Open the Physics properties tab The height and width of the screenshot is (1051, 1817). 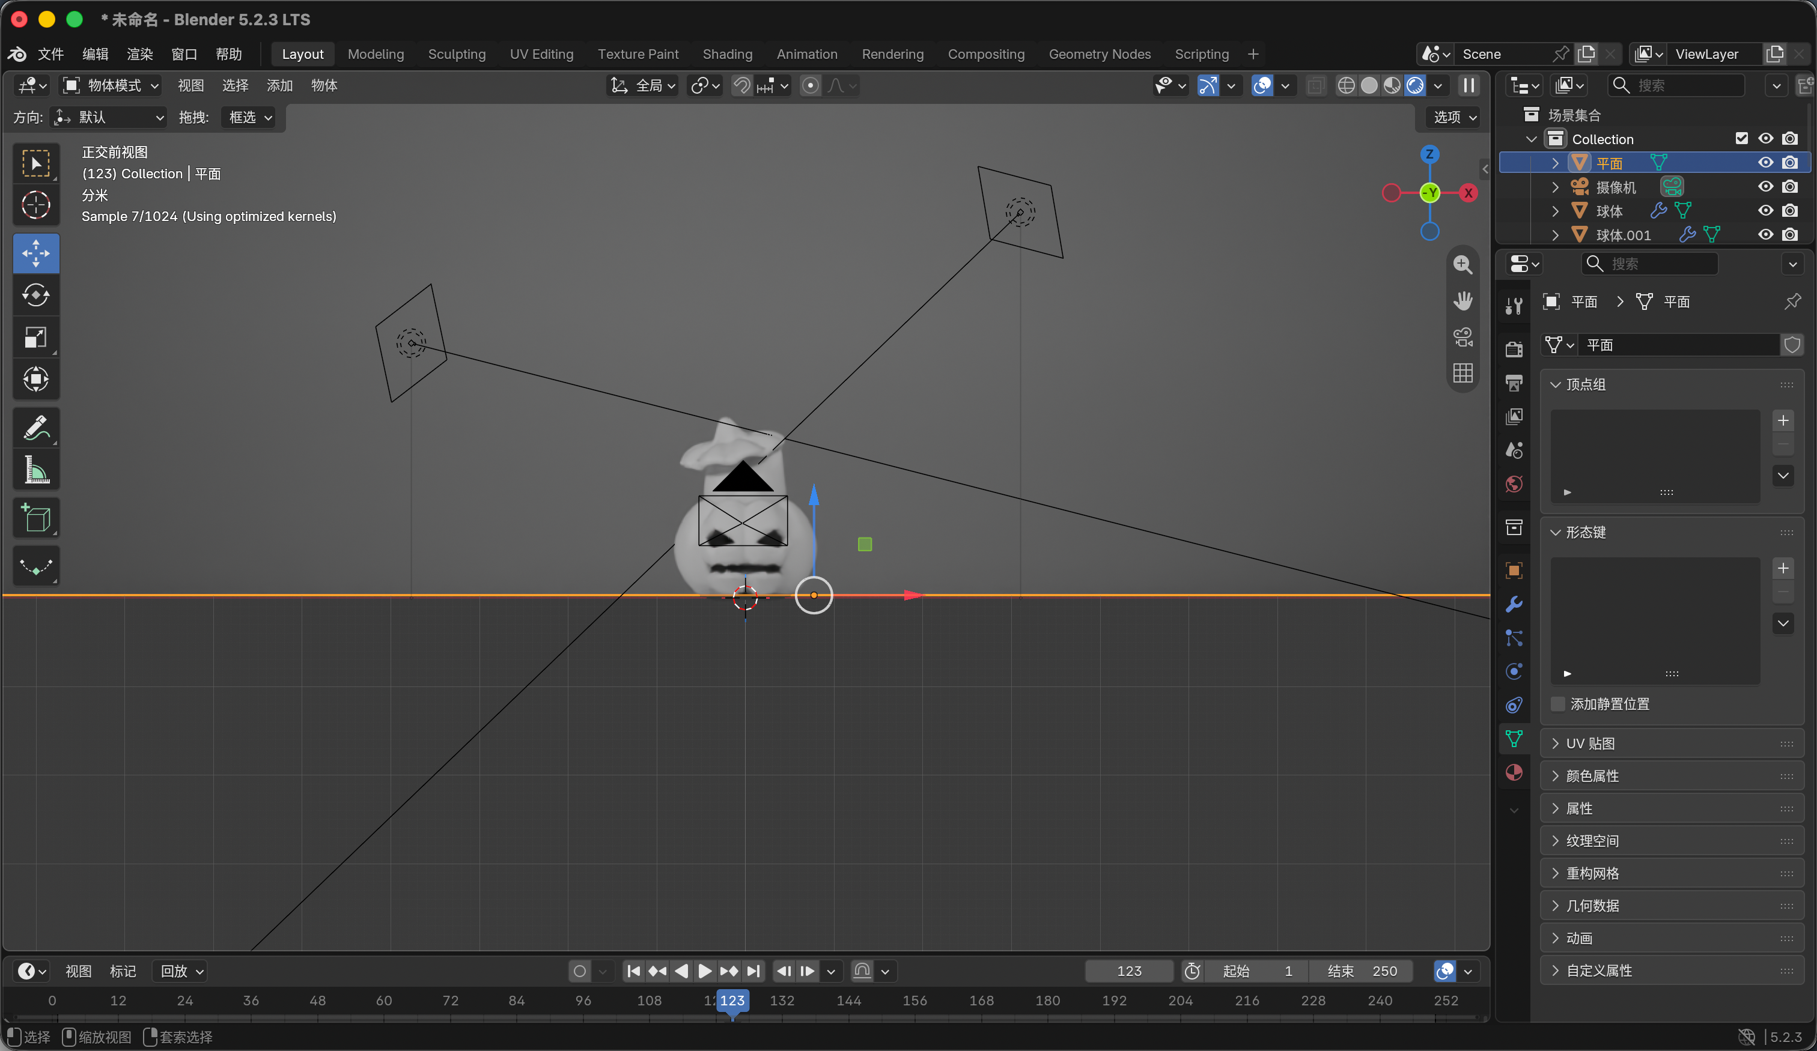[x=1514, y=671]
